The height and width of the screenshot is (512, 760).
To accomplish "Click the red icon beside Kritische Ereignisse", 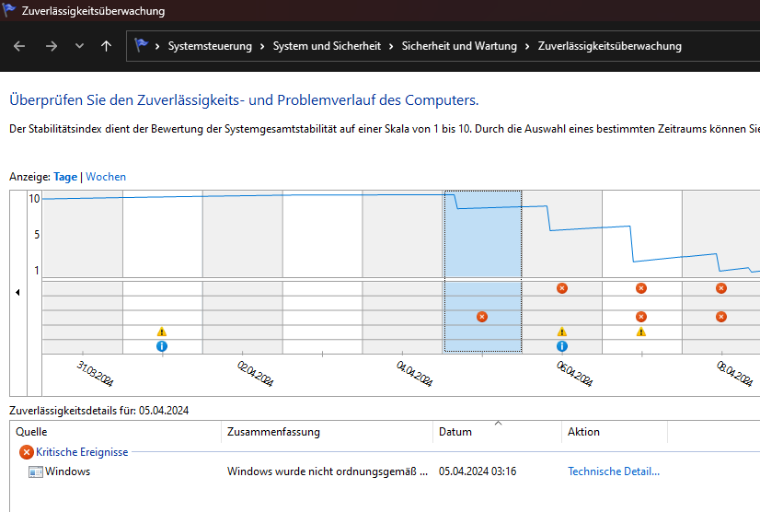I will [26, 452].
